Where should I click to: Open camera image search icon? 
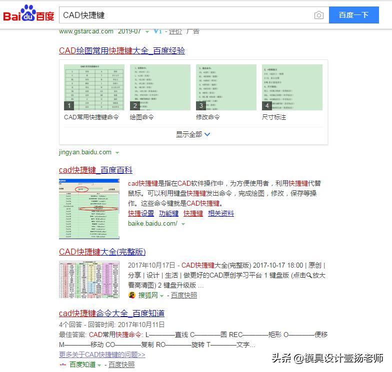coord(319,15)
